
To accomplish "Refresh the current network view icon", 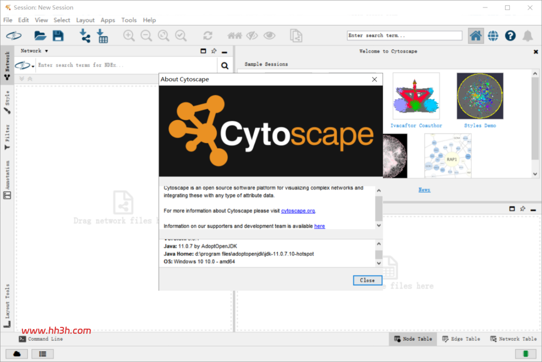I will (x=208, y=35).
